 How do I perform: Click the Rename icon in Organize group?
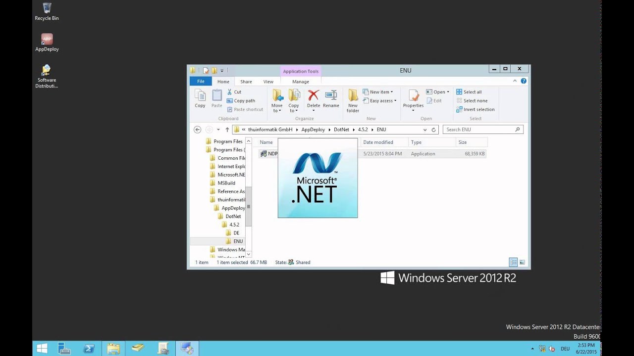coord(331,98)
